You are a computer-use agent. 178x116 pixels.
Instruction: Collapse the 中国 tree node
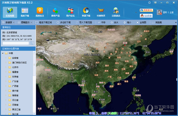3,53
